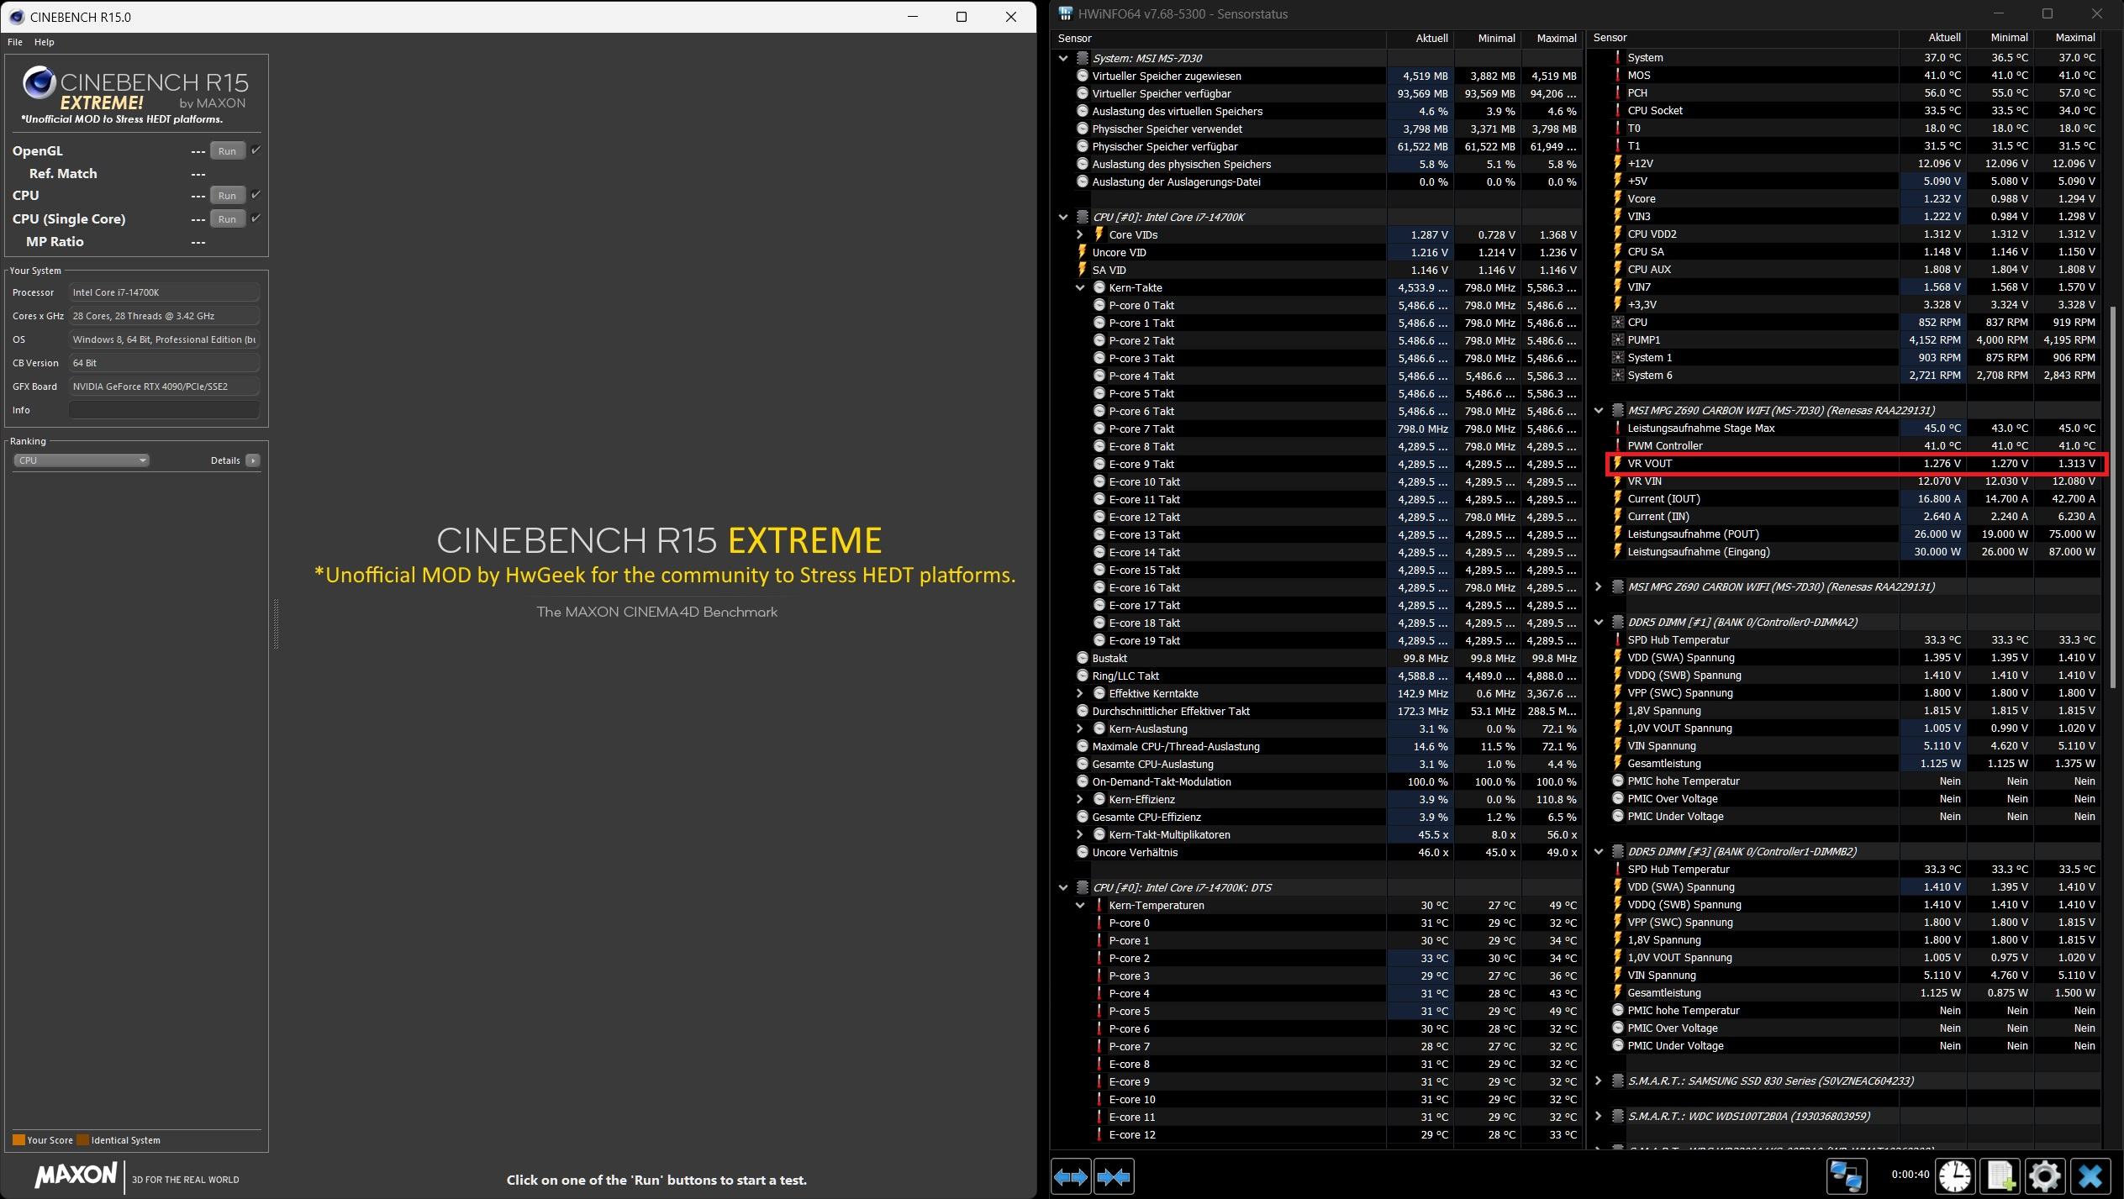This screenshot has width=2124, height=1199.
Task: Click the clock icon beside P-core 0 Takt
Action: pos(1099,305)
